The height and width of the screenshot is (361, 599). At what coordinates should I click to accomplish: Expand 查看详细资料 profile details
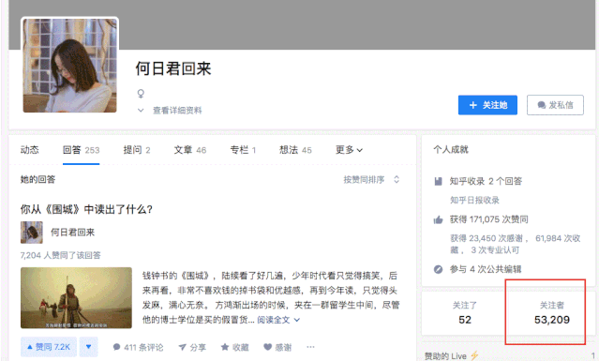pos(170,111)
